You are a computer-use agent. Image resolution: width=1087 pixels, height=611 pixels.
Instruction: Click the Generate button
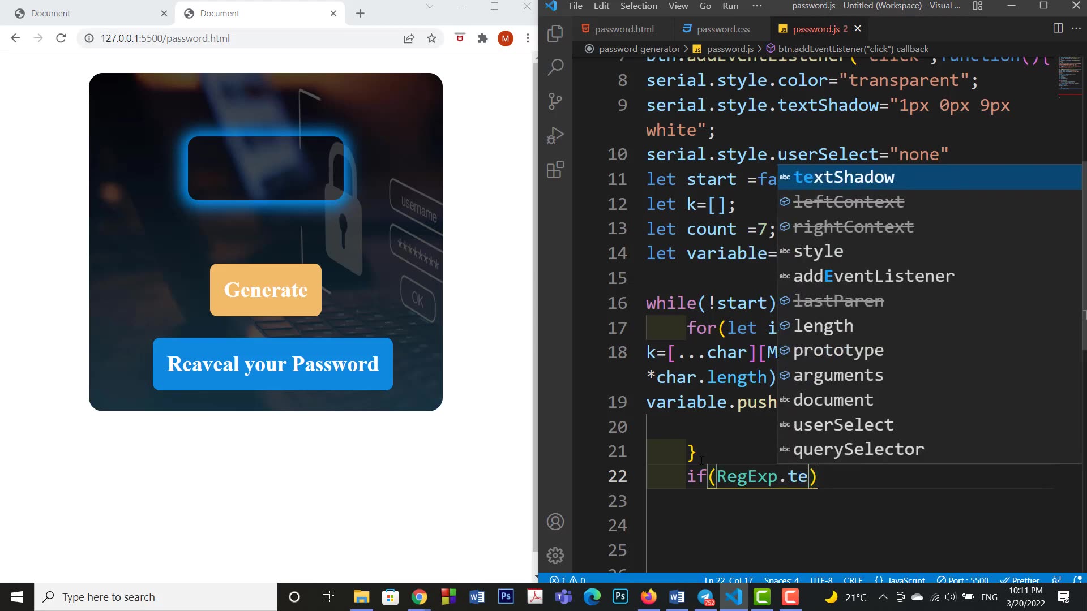point(266,290)
